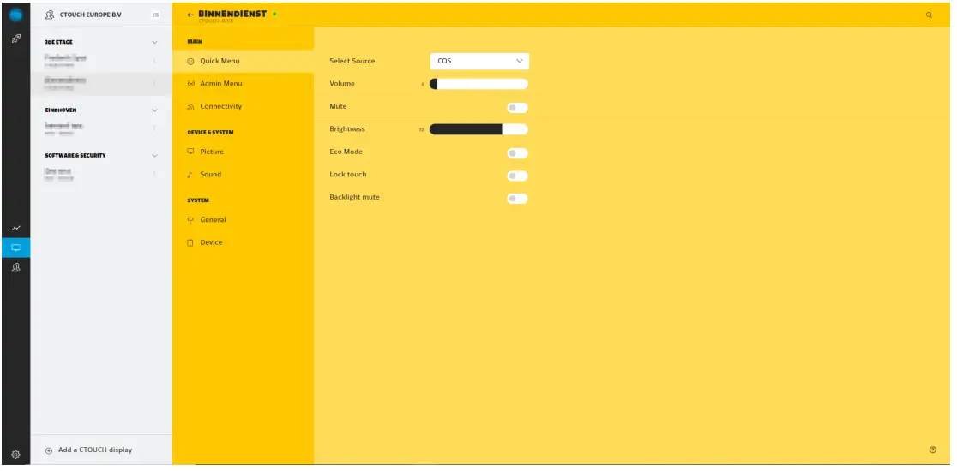
Task: Open the Connectivity menu item
Action: click(x=243, y=106)
